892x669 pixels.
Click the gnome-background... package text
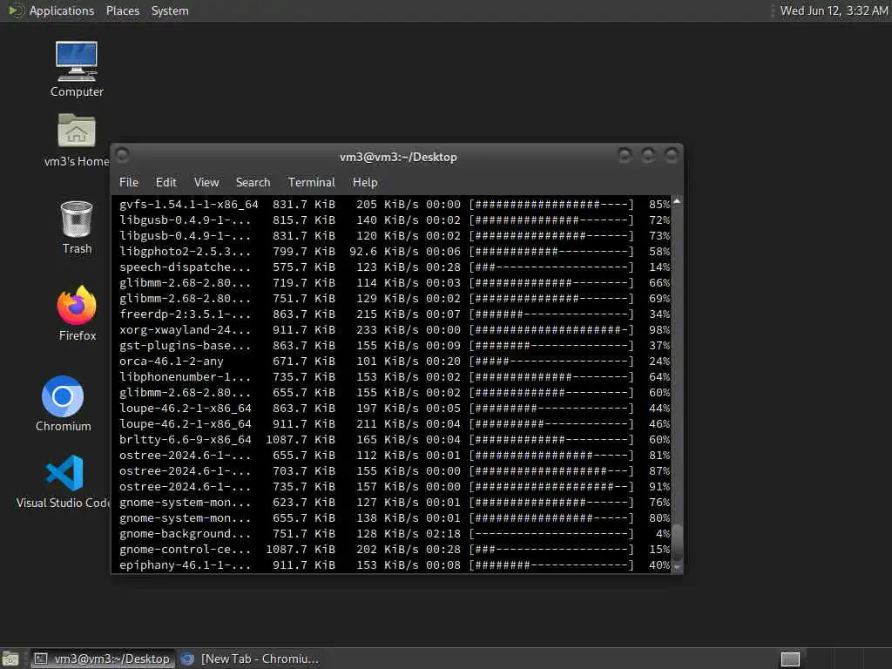pos(185,534)
